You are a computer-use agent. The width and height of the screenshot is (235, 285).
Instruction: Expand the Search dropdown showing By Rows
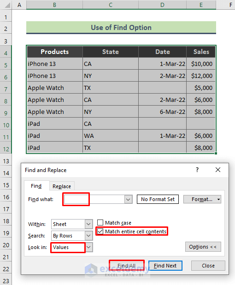[x=88, y=236]
